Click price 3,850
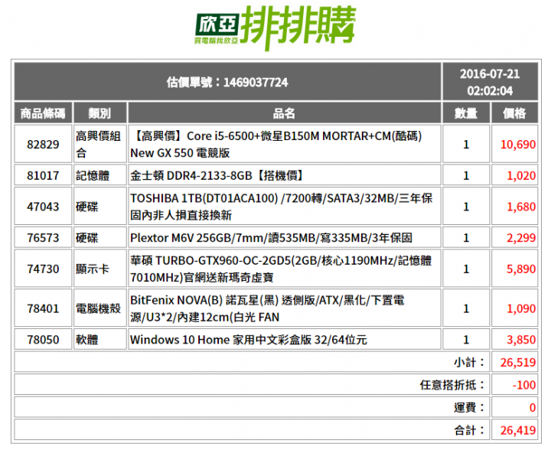551x450 pixels. point(521,340)
